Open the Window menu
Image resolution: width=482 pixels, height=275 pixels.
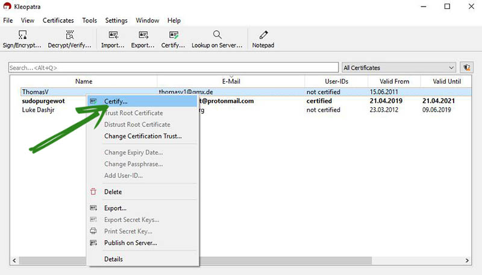point(147,20)
